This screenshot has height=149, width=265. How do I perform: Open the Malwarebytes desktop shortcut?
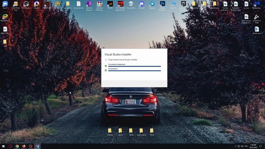pyautogui.click(x=257, y=5)
